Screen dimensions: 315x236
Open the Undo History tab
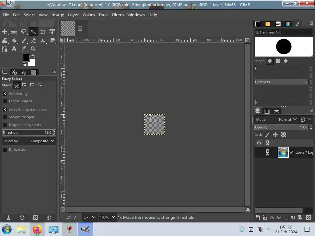point(24,72)
